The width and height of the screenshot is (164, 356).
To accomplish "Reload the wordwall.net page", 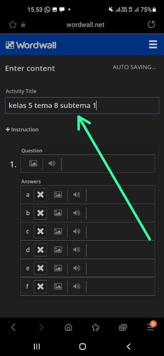I will (151, 24).
